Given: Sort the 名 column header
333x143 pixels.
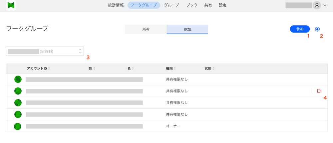Looking at the screenshot, I should point(130,69).
